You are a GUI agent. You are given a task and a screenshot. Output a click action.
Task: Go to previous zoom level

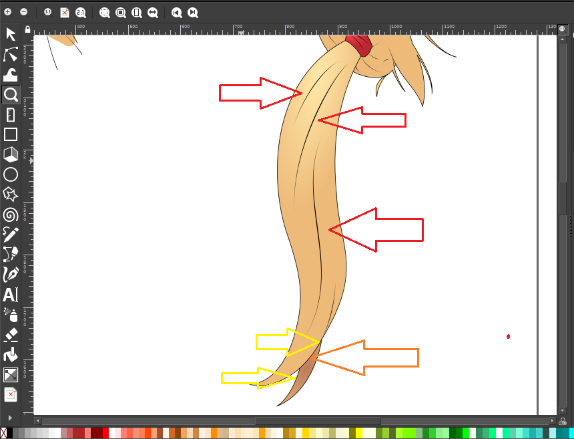[177, 12]
